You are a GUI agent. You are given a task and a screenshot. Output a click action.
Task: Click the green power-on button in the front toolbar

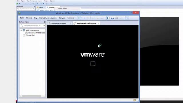[79, 18]
